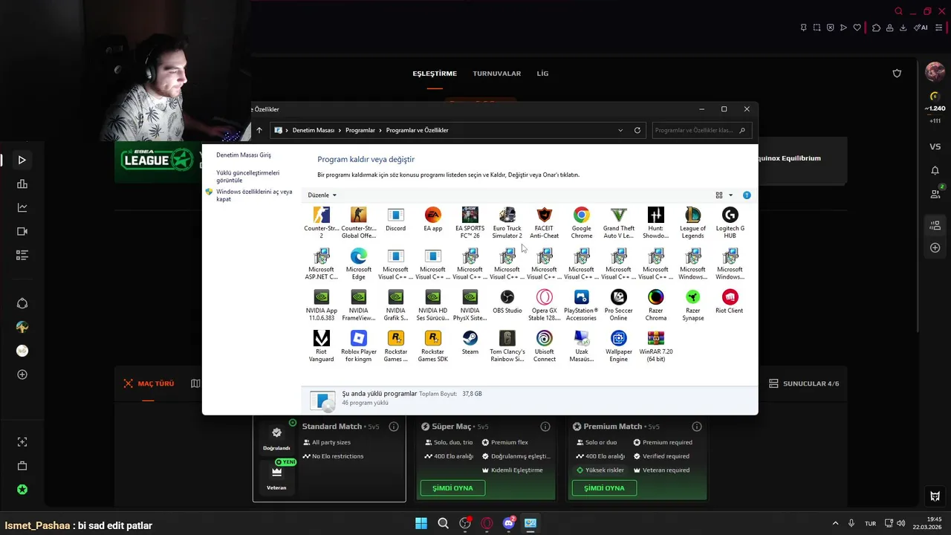The height and width of the screenshot is (535, 951).
Task: Open FACEIT play icon in sidebar
Action: point(22,160)
